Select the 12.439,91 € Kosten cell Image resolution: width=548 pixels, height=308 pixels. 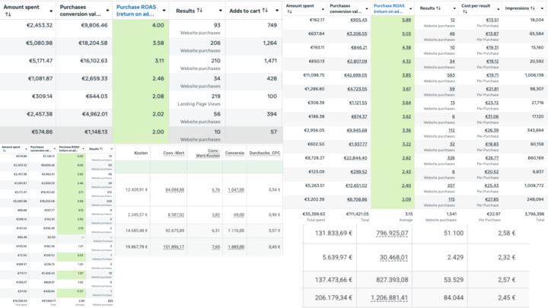(136, 189)
